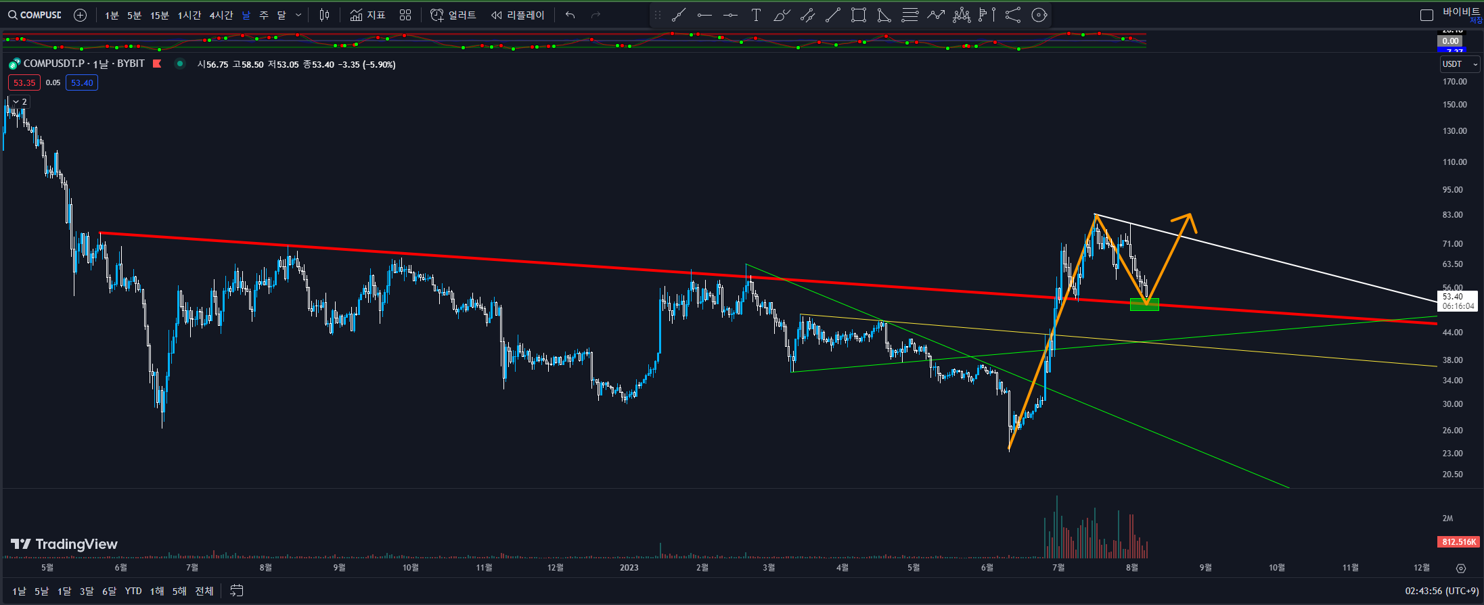Click the green market status dot
The image size is (1484, 605).
[x=179, y=64]
